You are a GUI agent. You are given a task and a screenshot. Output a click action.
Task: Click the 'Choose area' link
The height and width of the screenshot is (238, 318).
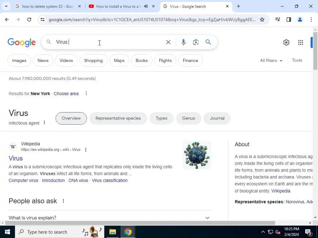click(x=66, y=94)
